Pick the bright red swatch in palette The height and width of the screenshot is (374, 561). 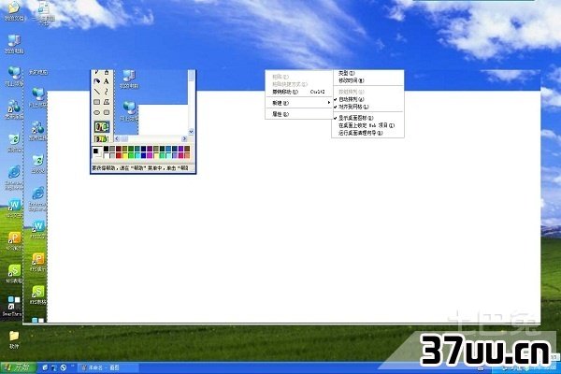tap(119, 155)
